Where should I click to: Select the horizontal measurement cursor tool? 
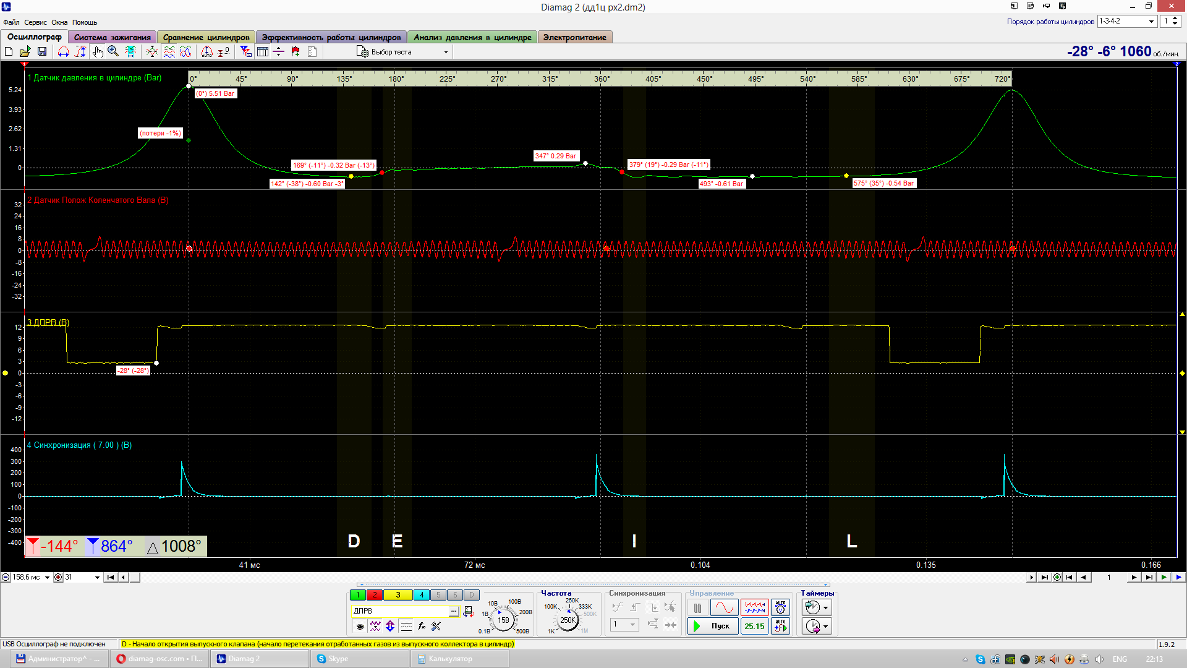tap(64, 52)
